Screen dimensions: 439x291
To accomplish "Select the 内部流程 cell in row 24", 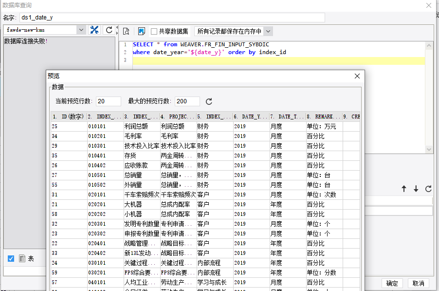I will tap(215, 263).
